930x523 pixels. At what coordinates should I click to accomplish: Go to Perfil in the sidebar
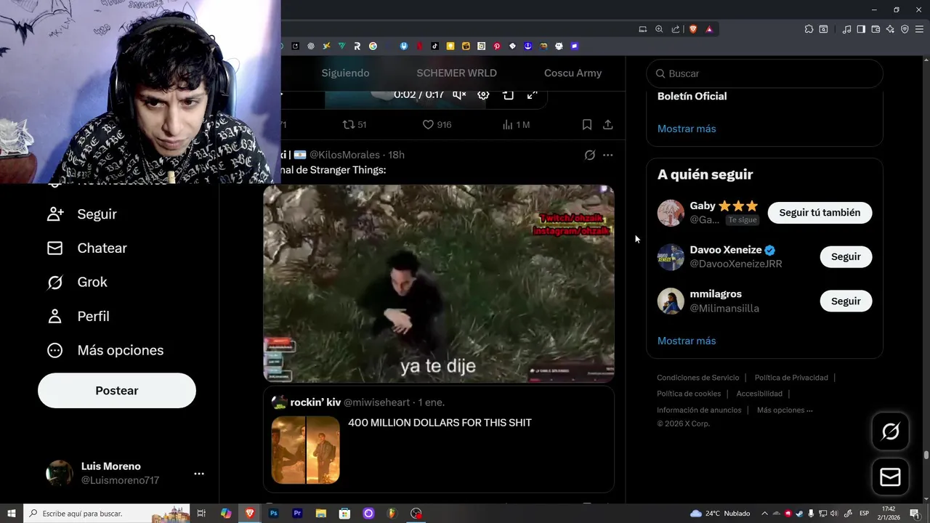tap(78, 317)
